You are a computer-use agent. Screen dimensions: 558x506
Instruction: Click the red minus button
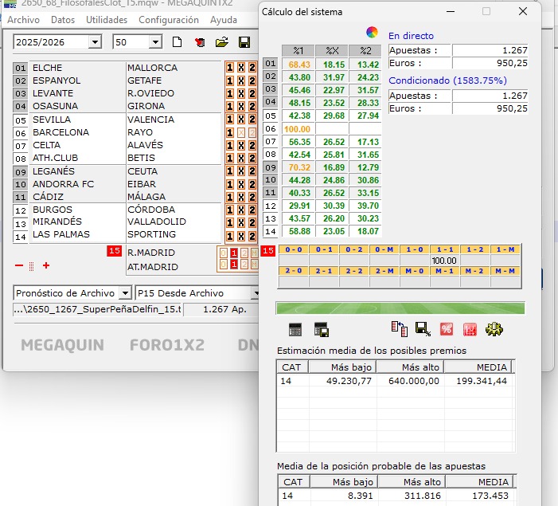19,265
